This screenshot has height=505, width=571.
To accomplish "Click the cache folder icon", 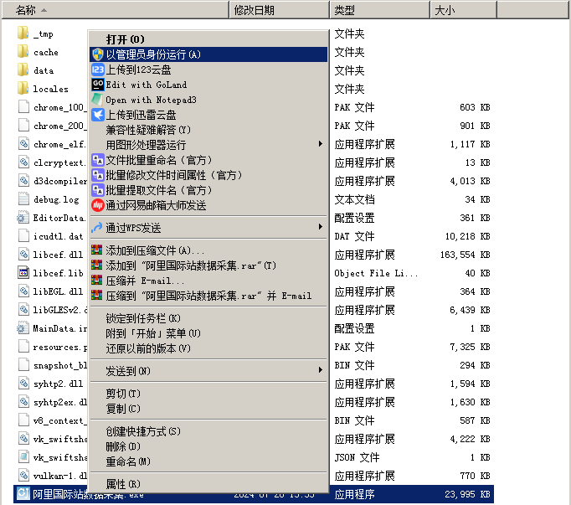I will [x=23, y=51].
